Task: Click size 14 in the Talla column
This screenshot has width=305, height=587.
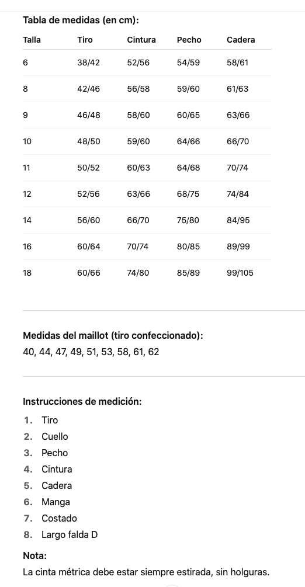Action: [27, 220]
